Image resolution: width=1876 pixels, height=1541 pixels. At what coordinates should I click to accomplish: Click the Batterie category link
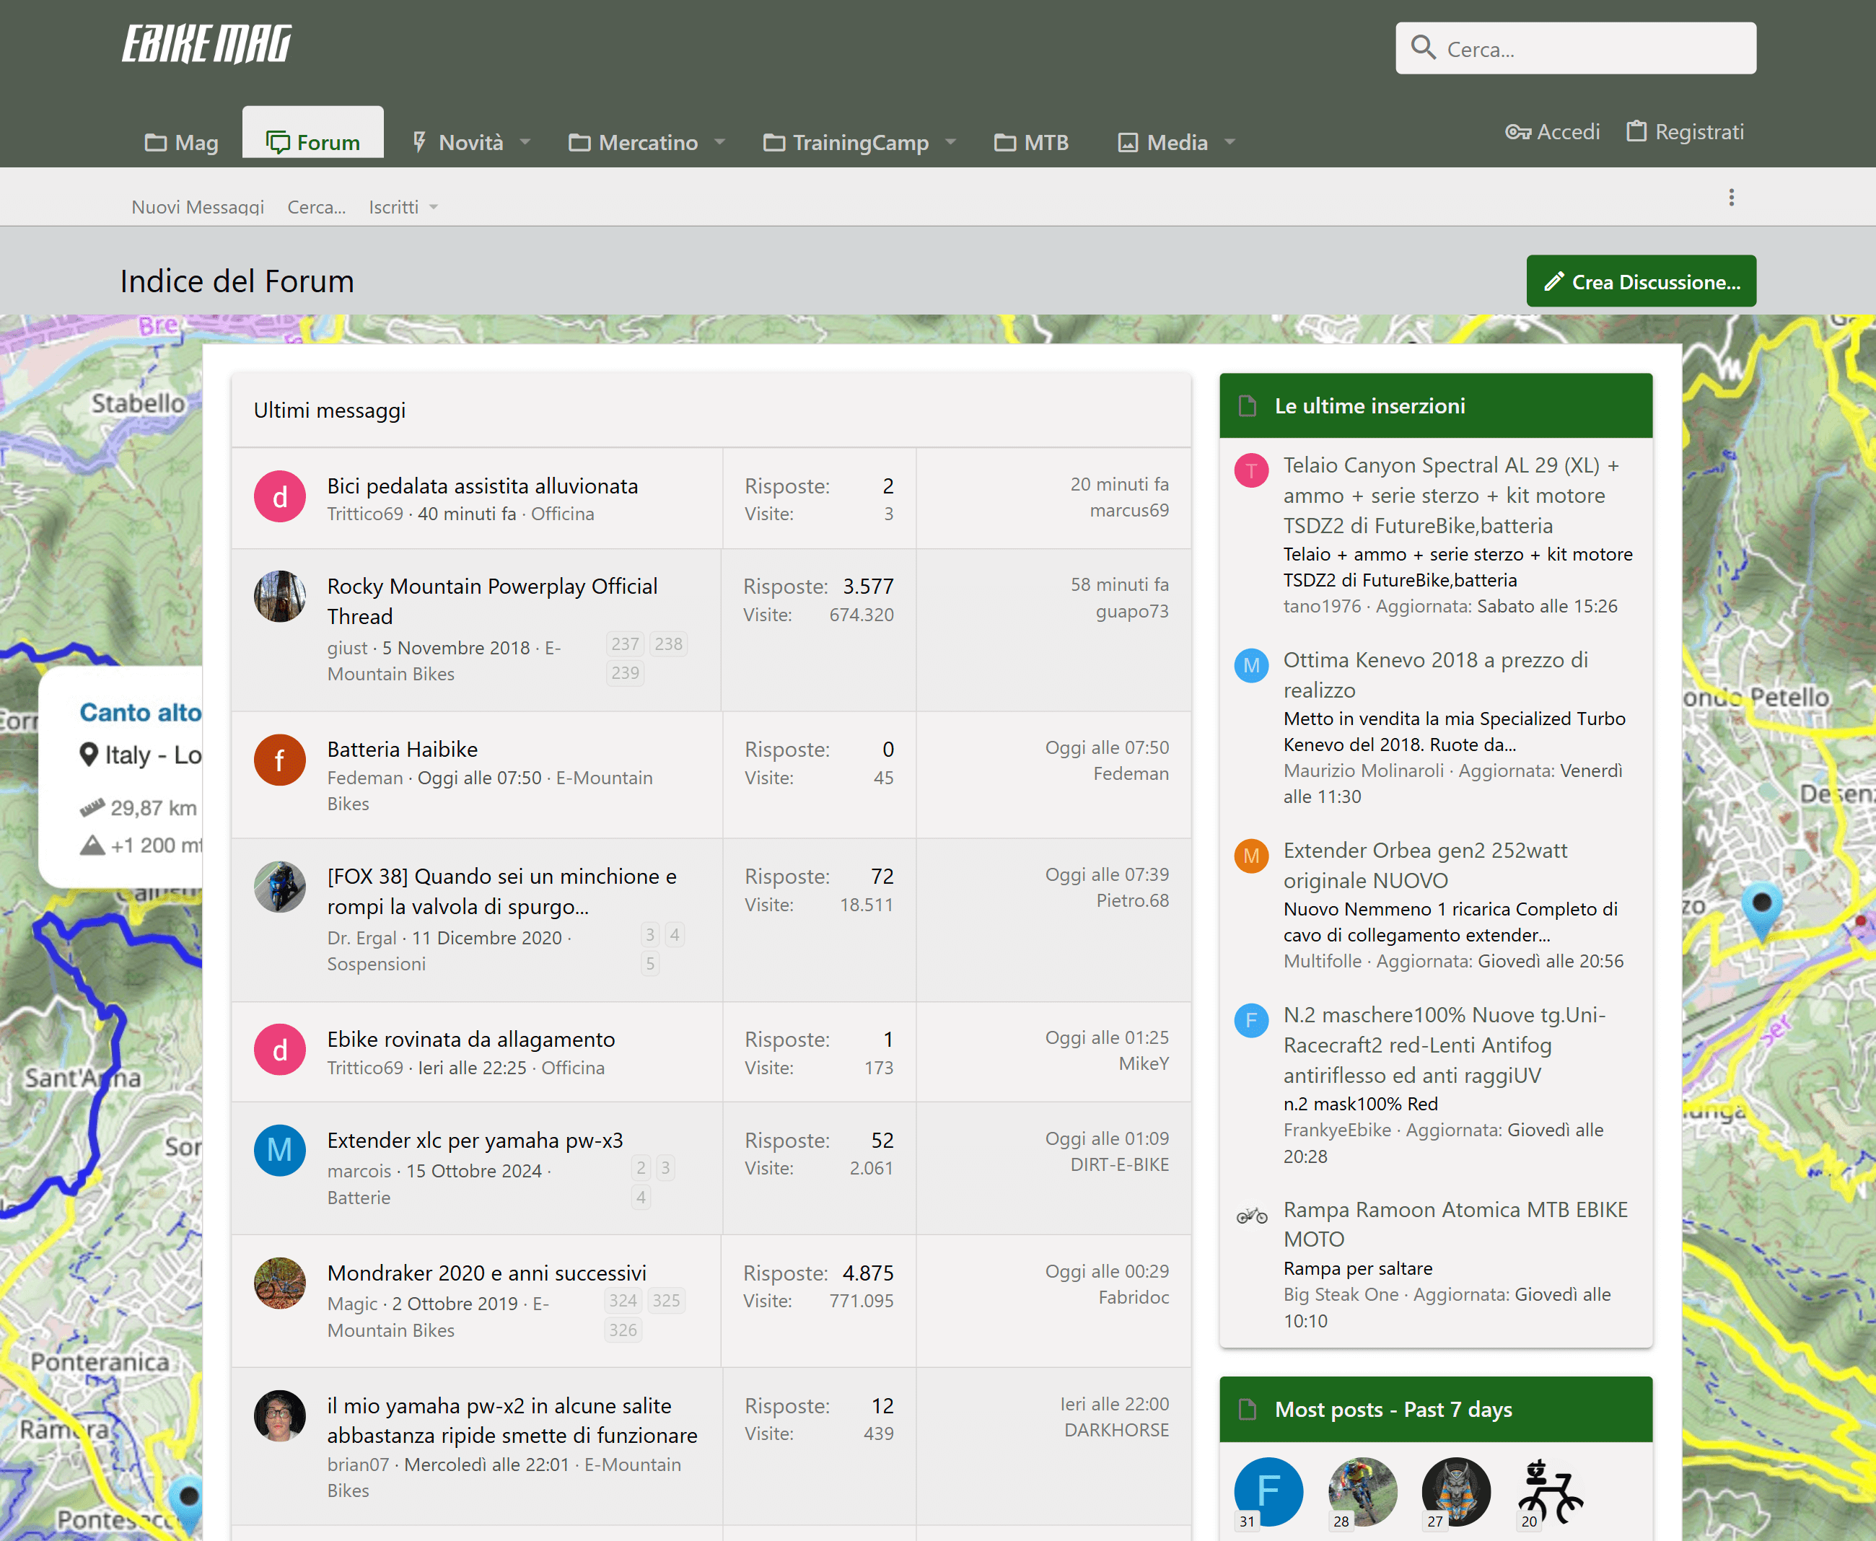pyautogui.click(x=359, y=1198)
